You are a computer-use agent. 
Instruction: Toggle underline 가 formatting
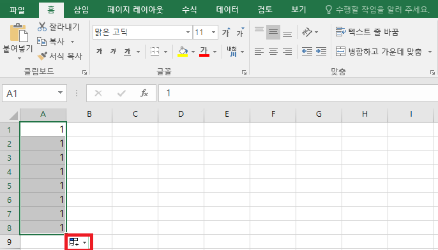tap(128, 52)
